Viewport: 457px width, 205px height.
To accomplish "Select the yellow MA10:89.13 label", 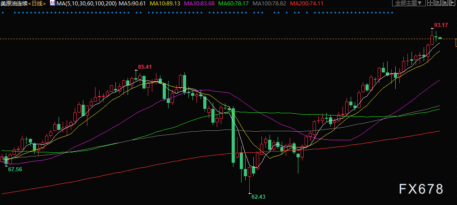I will (165, 4).
